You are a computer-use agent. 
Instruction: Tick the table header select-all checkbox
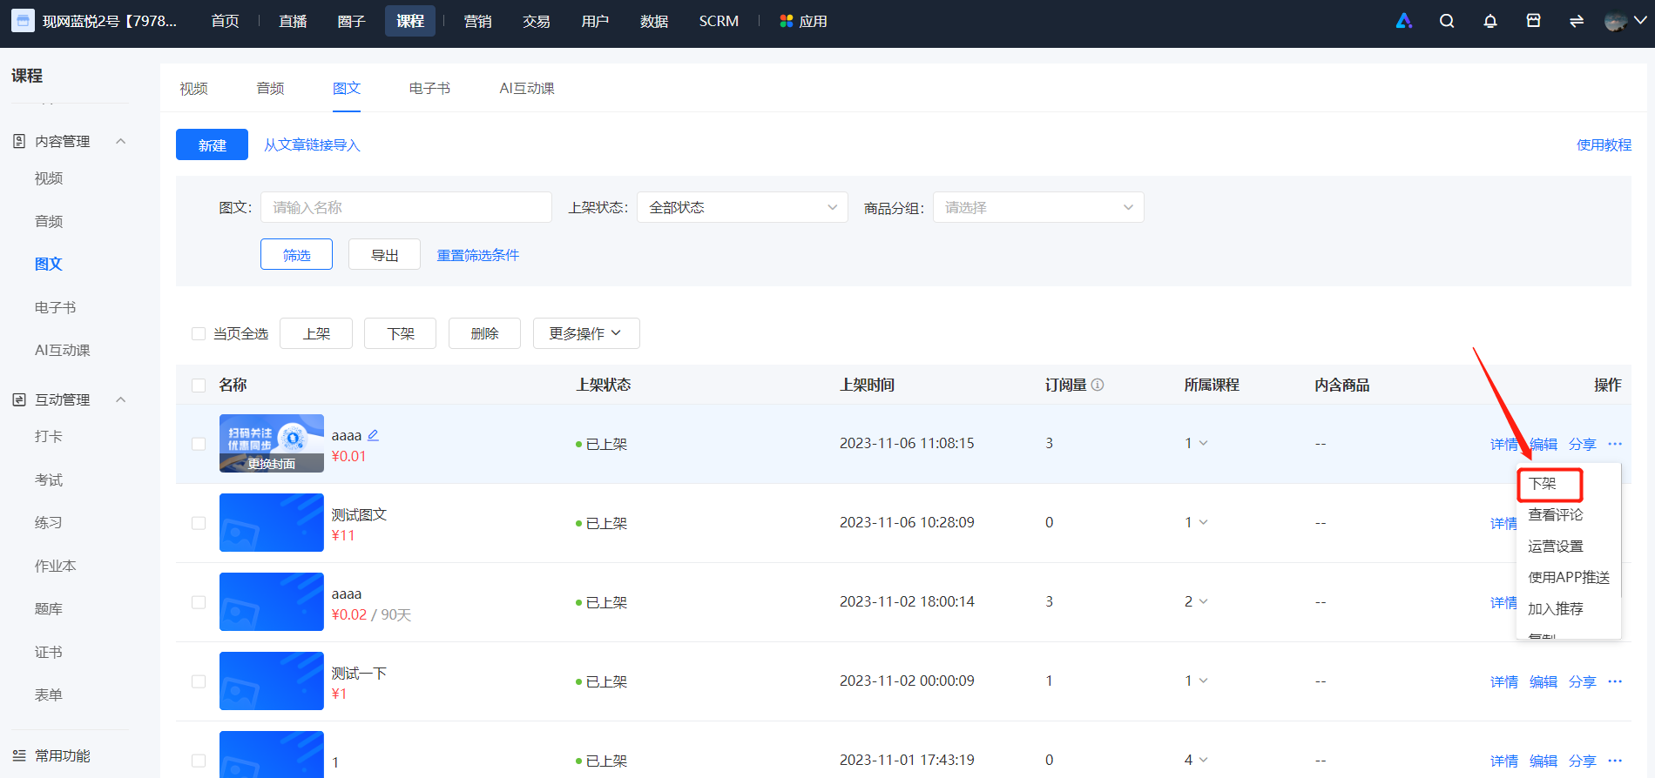(199, 385)
